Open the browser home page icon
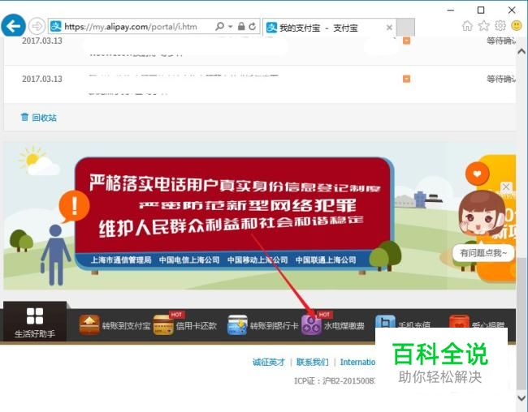528x412 pixels. click(x=467, y=26)
